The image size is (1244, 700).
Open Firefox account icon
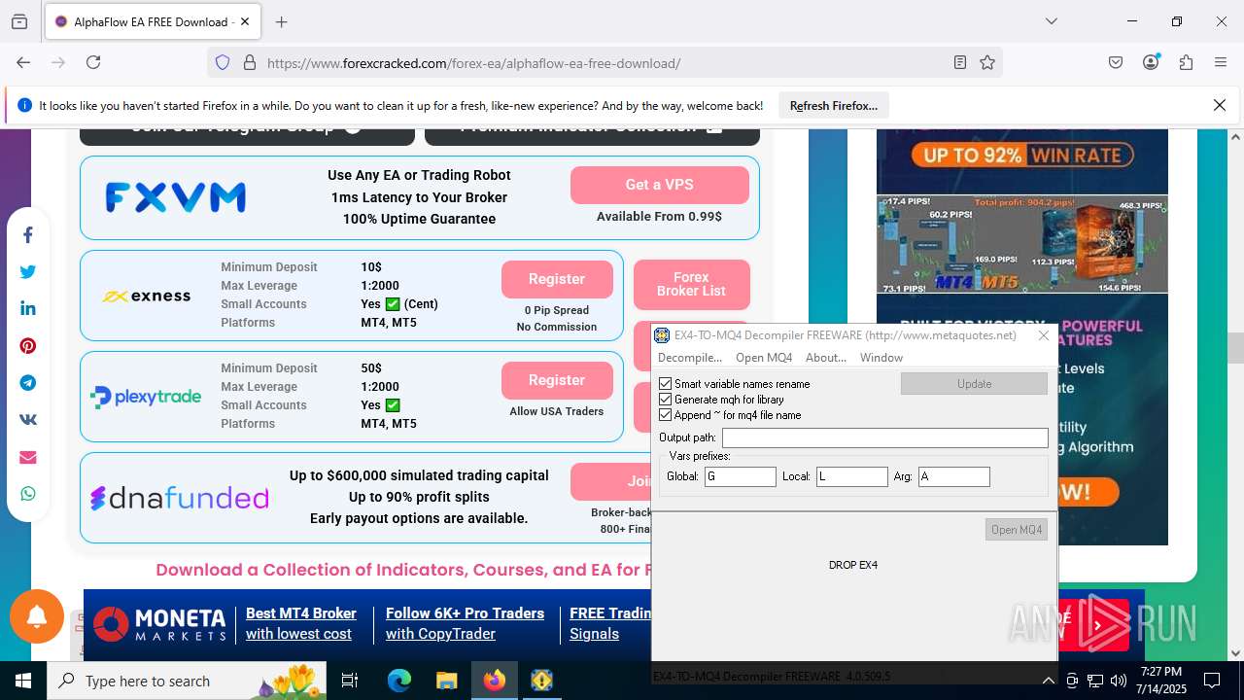1151,62
